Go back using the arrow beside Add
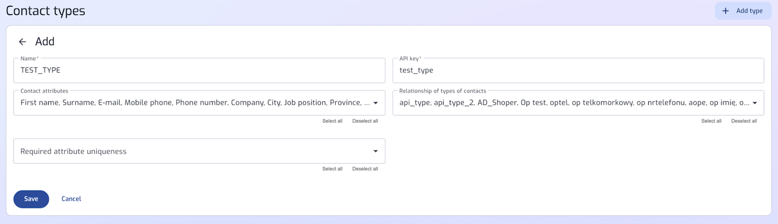The height and width of the screenshot is (224, 778). coord(22,42)
